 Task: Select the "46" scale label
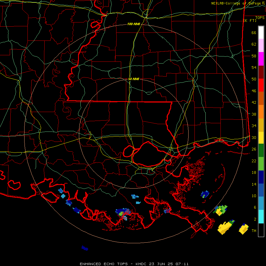click(254, 91)
